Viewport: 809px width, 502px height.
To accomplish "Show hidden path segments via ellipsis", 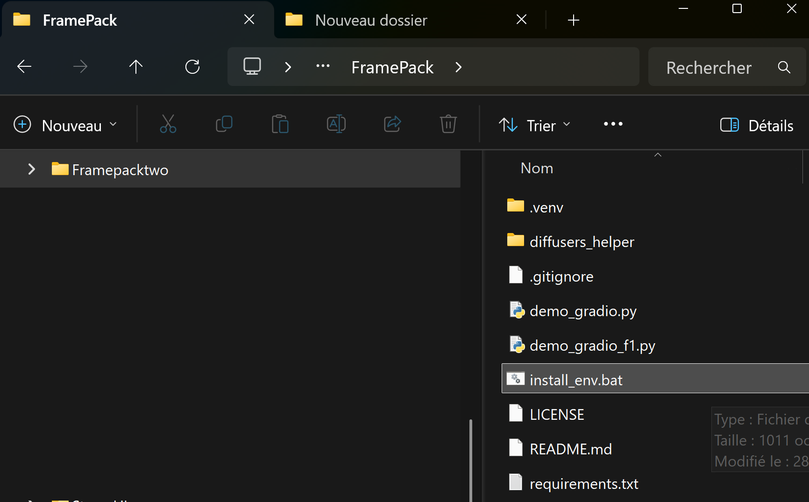I will pos(323,66).
